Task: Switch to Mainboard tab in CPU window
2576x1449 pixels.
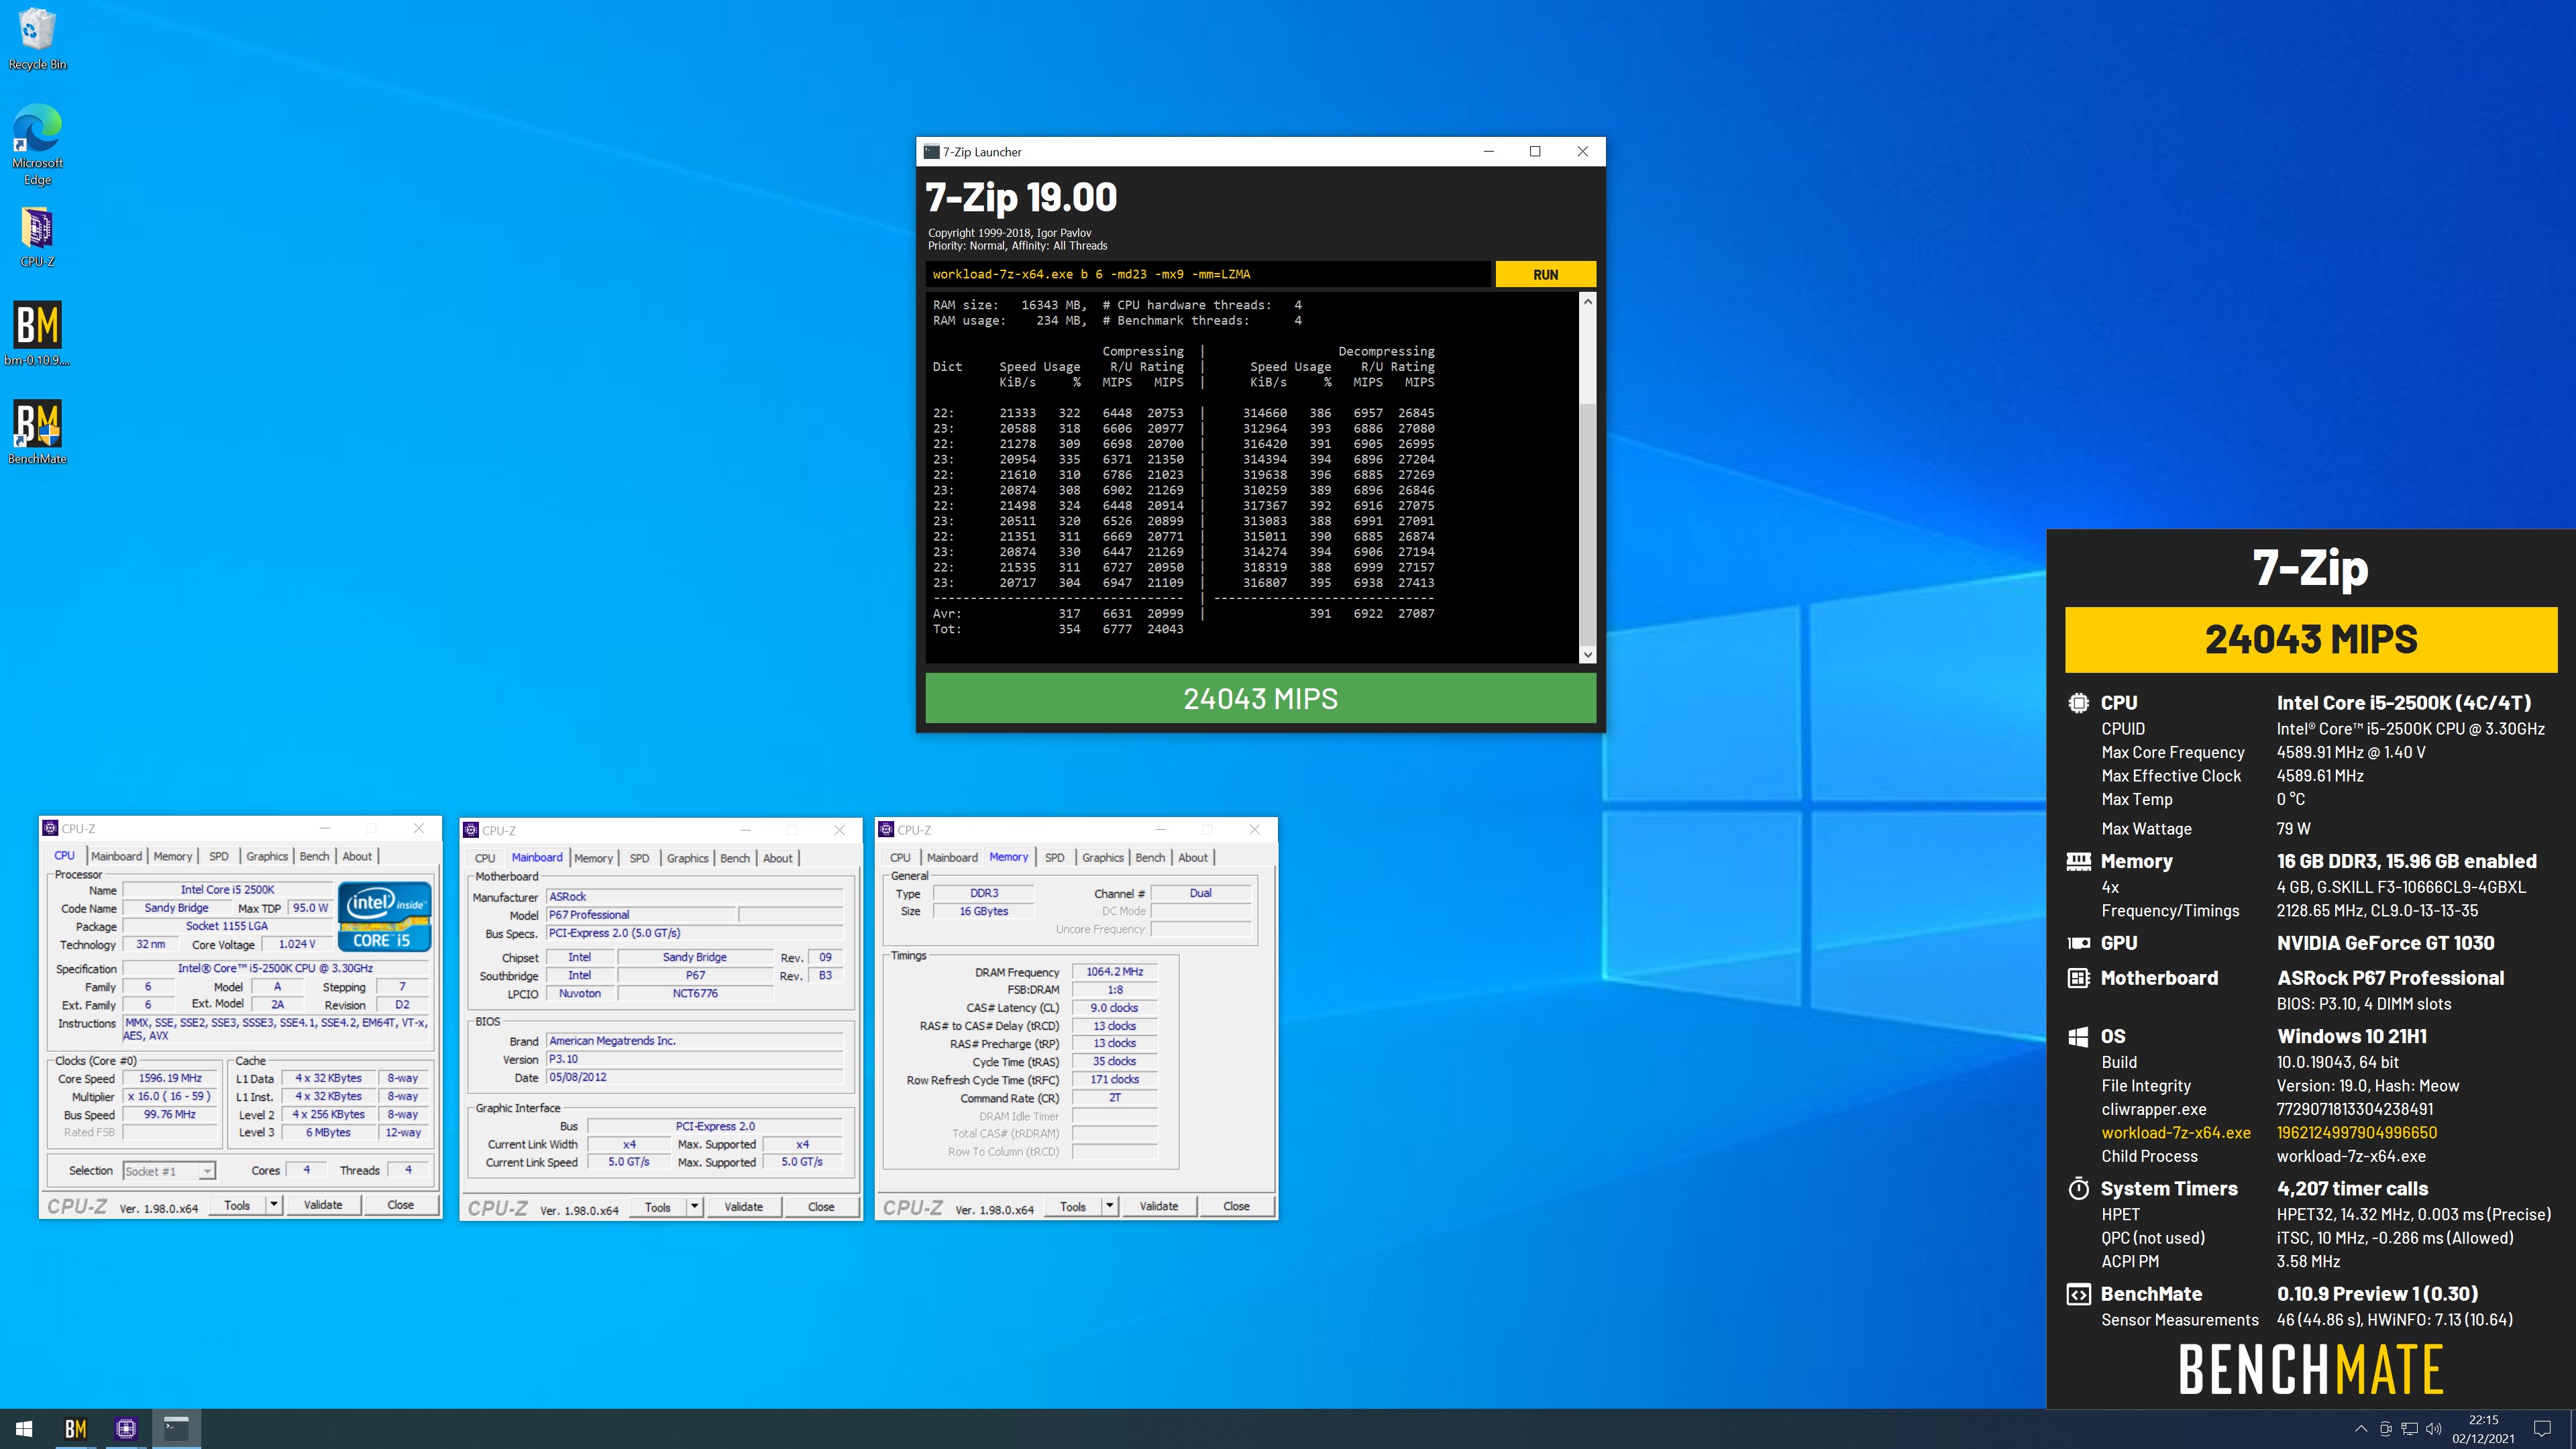Action: [116, 856]
